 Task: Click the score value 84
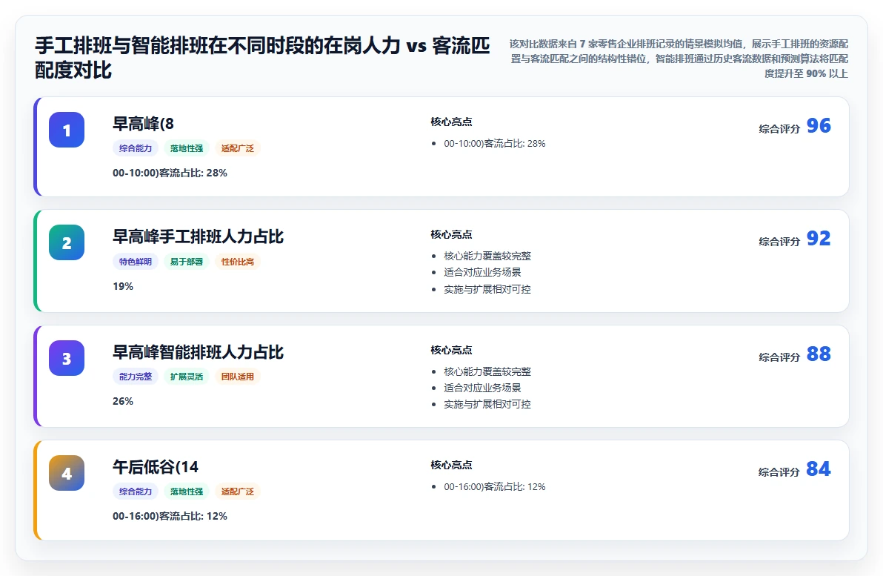point(819,469)
